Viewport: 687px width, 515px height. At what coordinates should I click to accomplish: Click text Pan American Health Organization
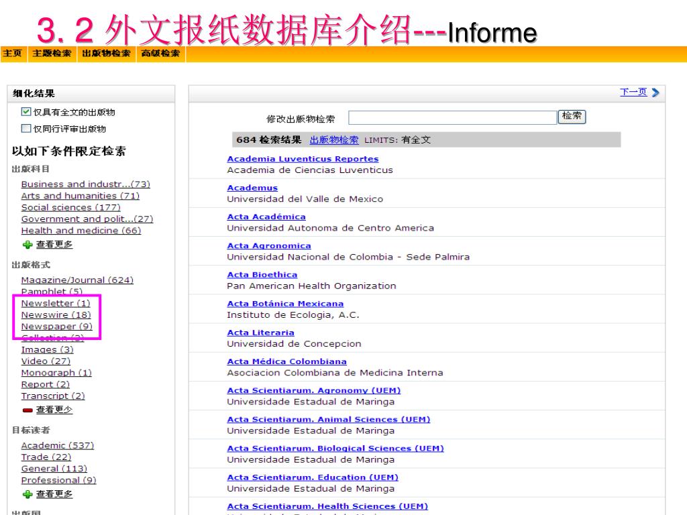(311, 286)
